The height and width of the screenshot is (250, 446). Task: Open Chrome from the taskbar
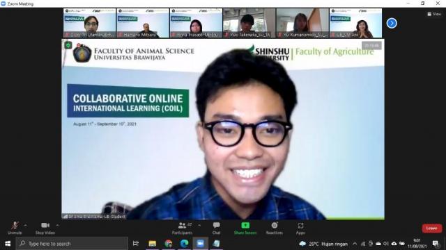coord(168,244)
